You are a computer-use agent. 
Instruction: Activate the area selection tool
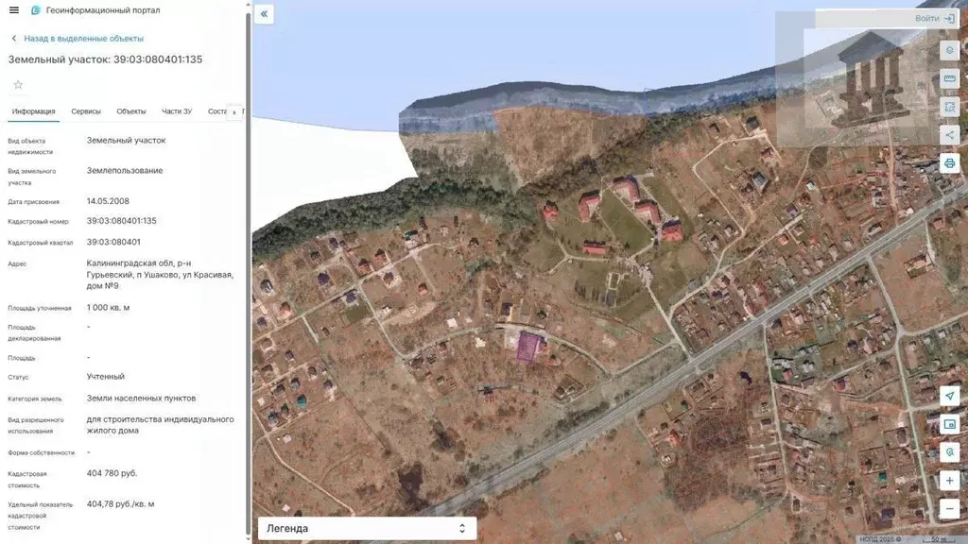pos(950,107)
